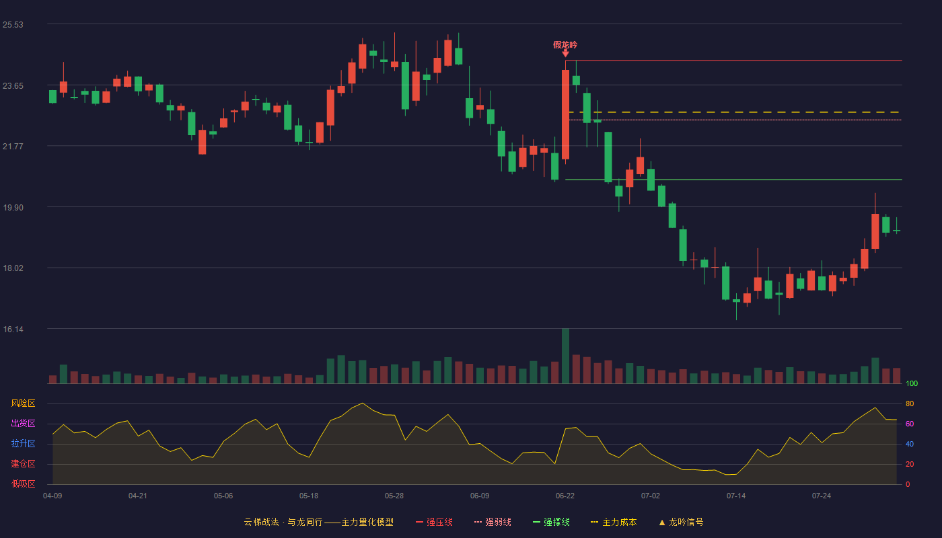Select the tall red candlestick at 06-22
This screenshot has height=538, width=942.
[565, 114]
